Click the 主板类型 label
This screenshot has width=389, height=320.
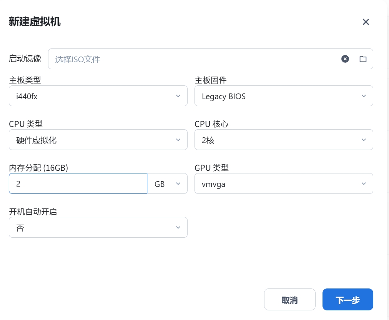[x=25, y=80]
